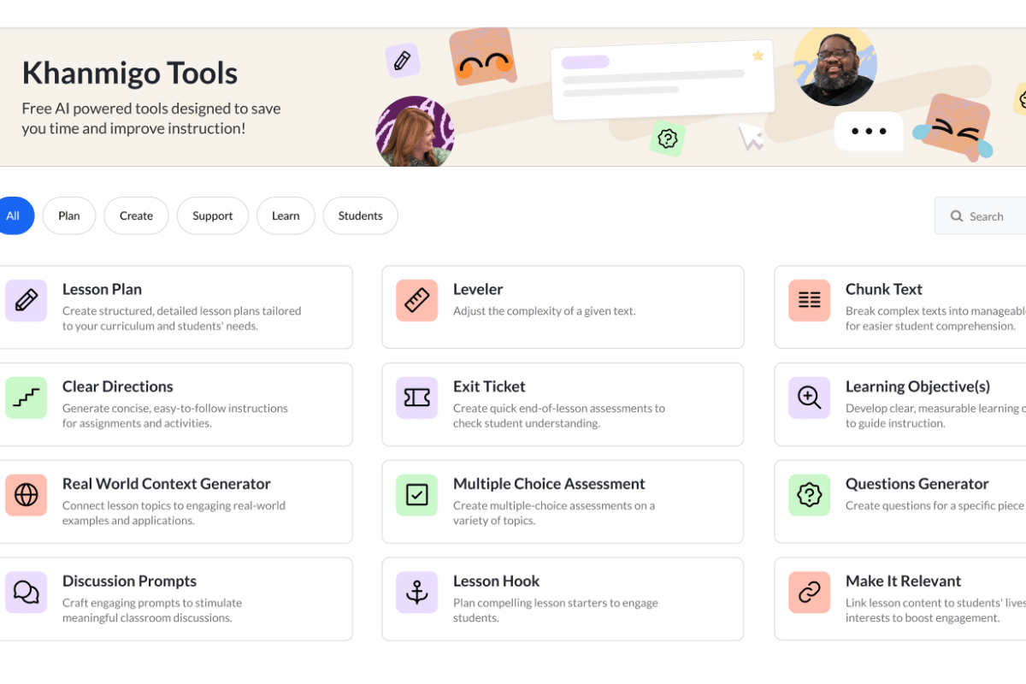Screen dimensions: 1026x684
Task: Click the Exit Ticket icon
Action: pos(416,398)
